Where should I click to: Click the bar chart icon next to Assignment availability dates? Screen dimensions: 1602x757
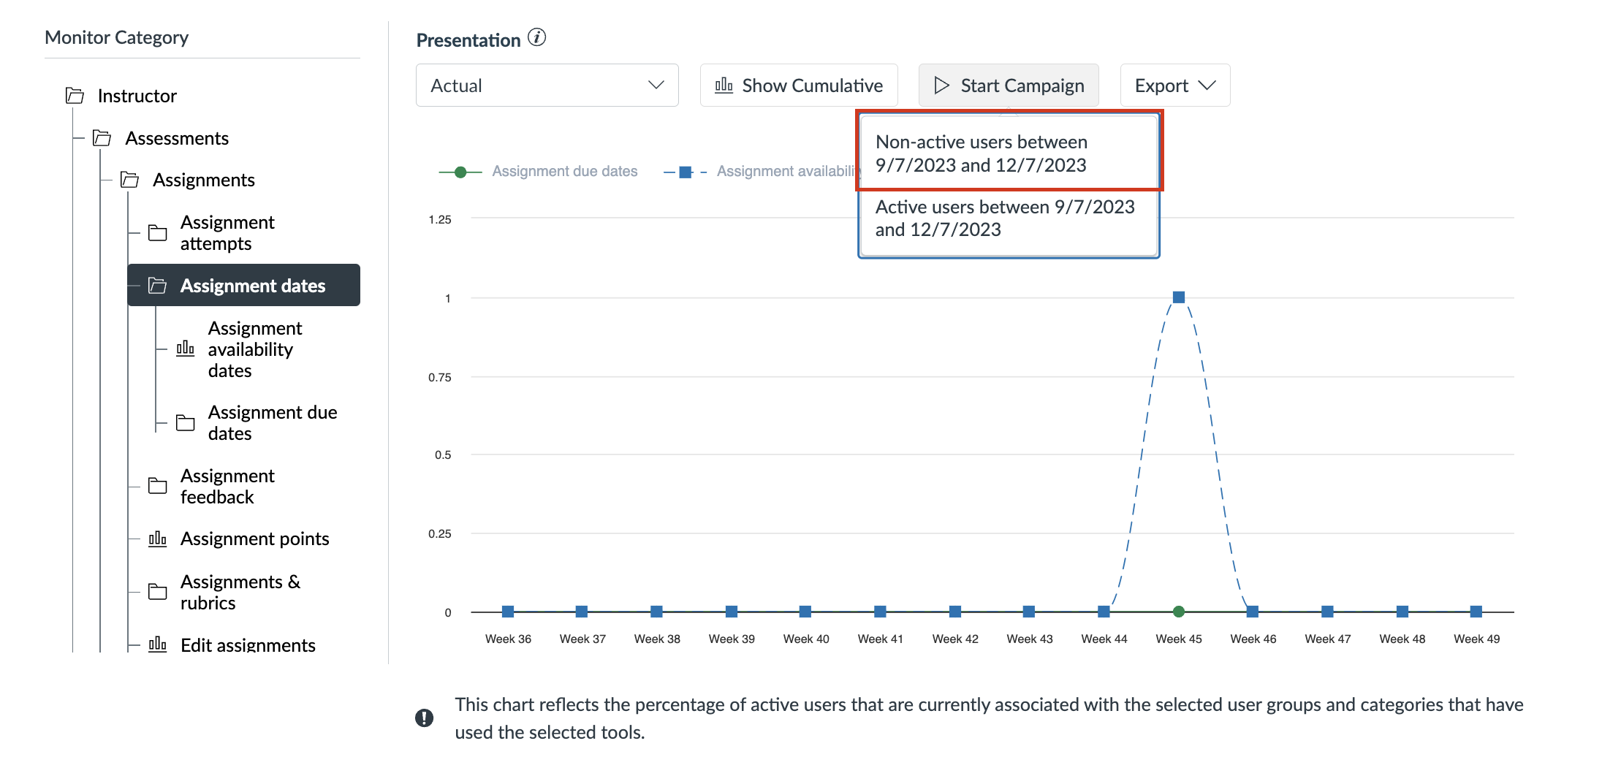pyautogui.click(x=184, y=349)
